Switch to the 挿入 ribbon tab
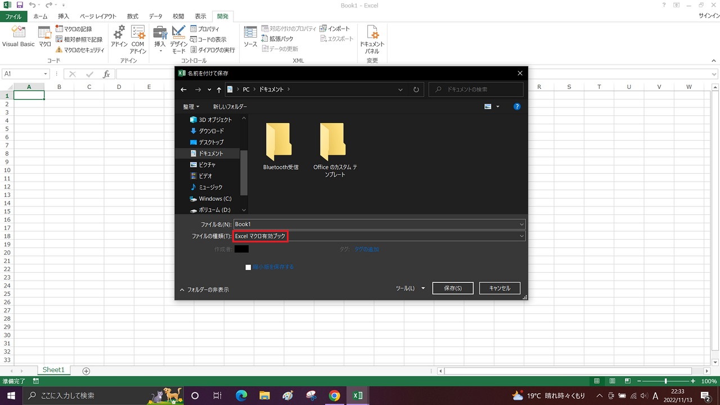720x405 pixels. pos(64,16)
